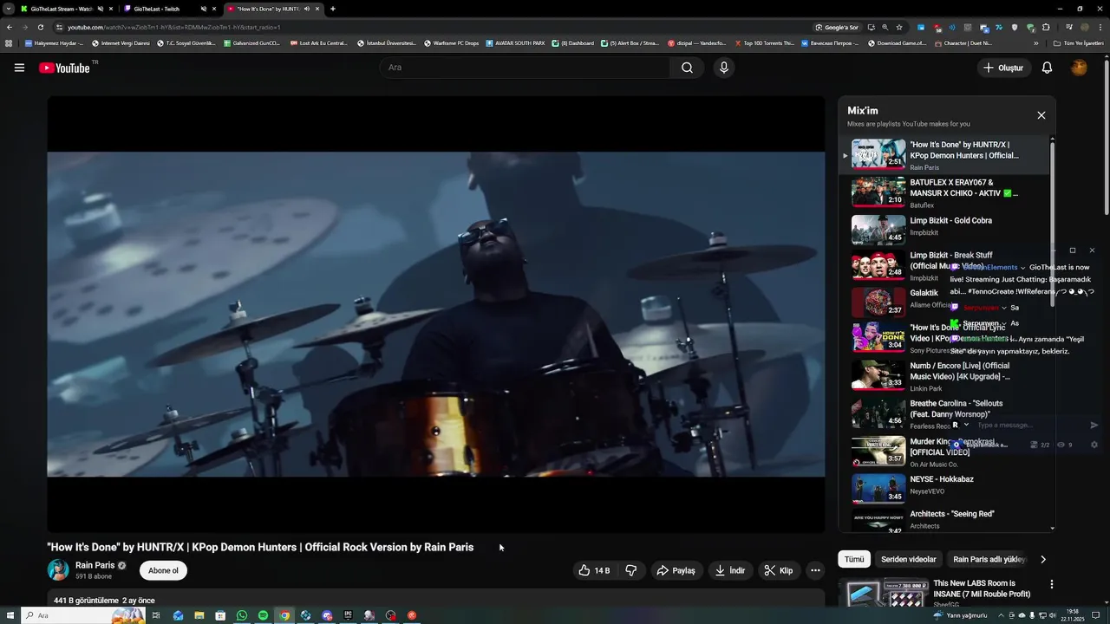The width and height of the screenshot is (1110, 624).
Task: Close the GioTheLast Stream Kick tab
Action: pyautogui.click(x=110, y=9)
